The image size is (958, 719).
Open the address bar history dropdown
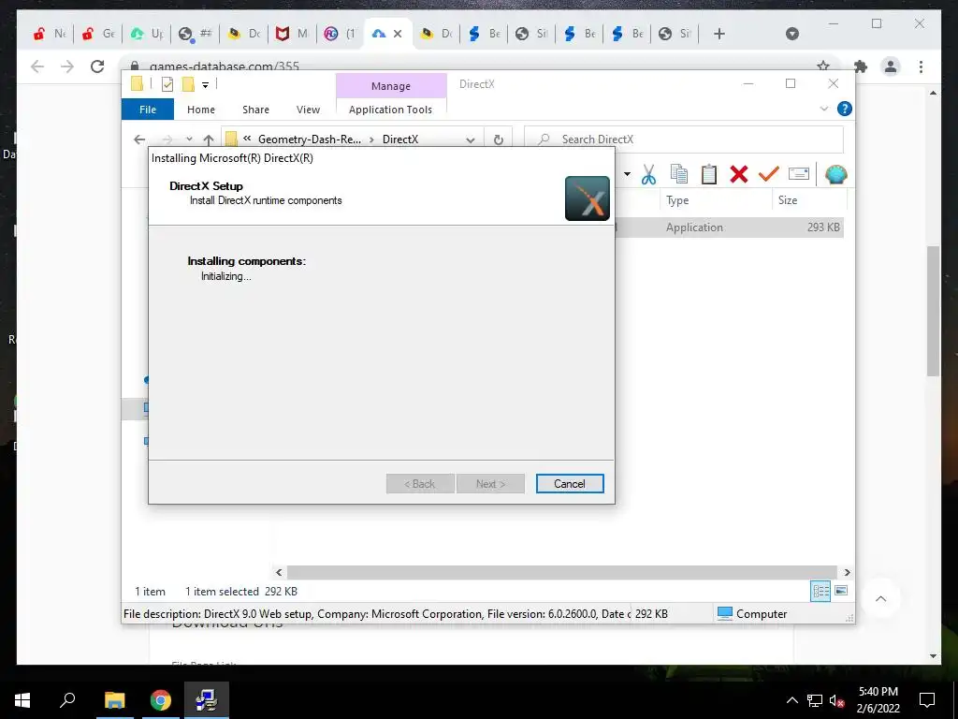coord(470,140)
